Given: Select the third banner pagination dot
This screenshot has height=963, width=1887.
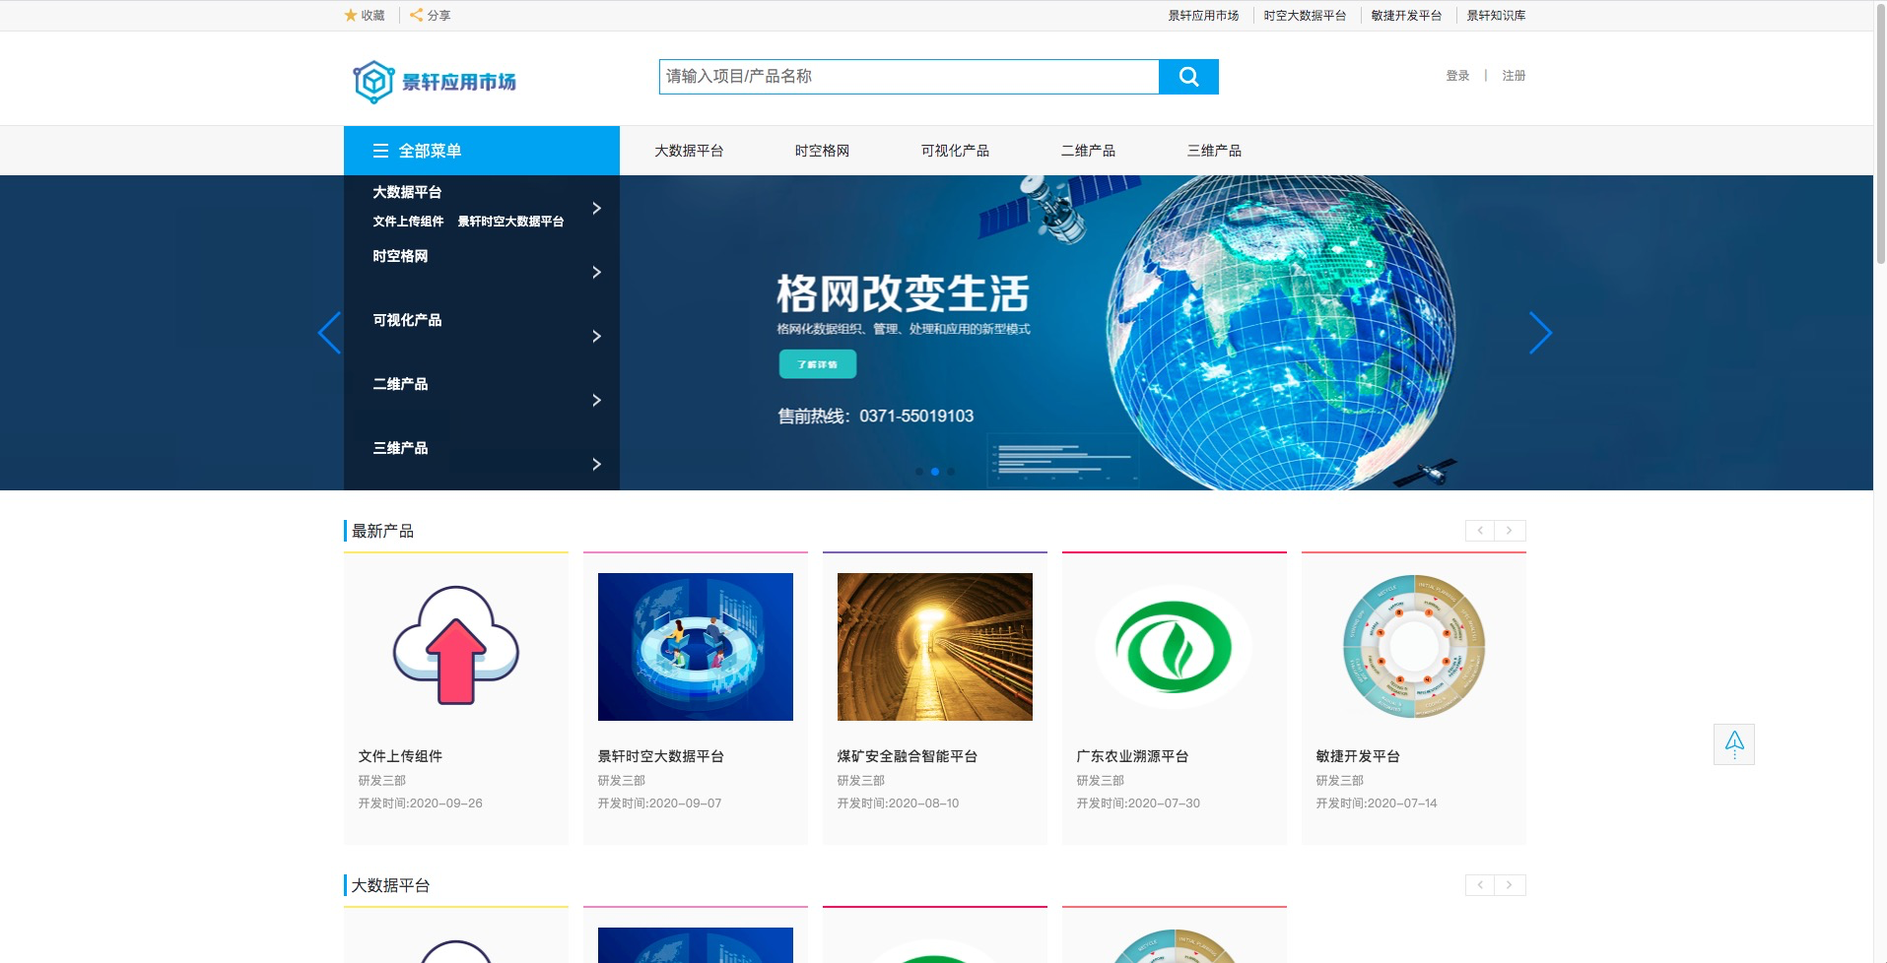Looking at the screenshot, I should (951, 472).
